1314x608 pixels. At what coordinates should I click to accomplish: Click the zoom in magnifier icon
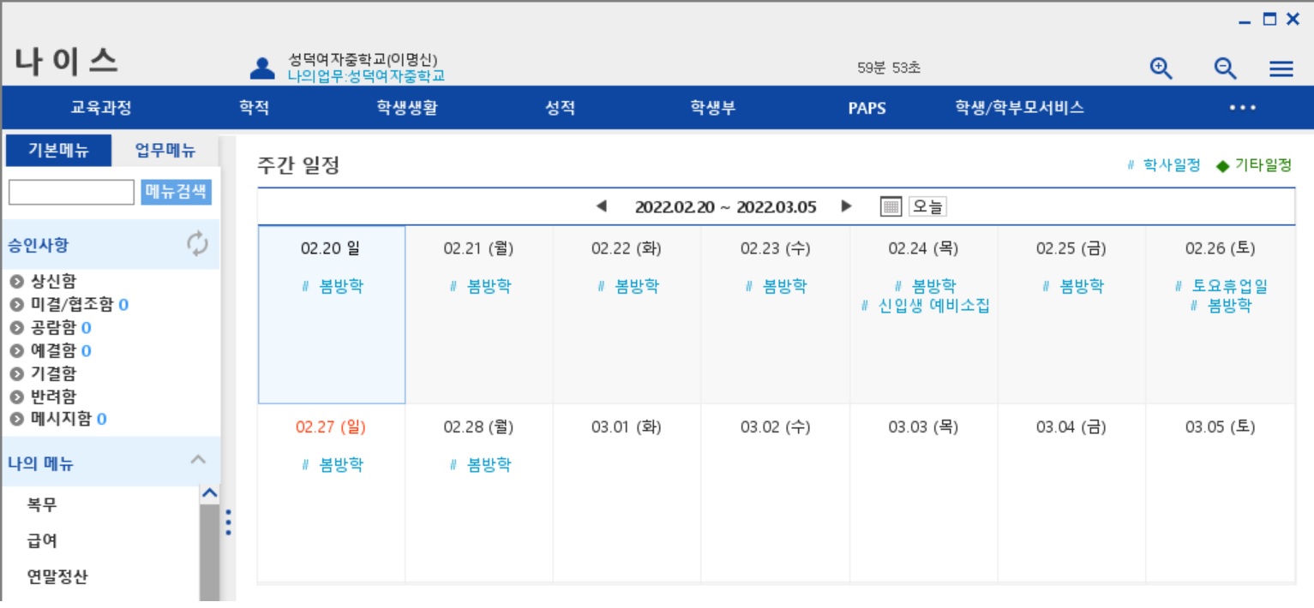click(x=1161, y=69)
